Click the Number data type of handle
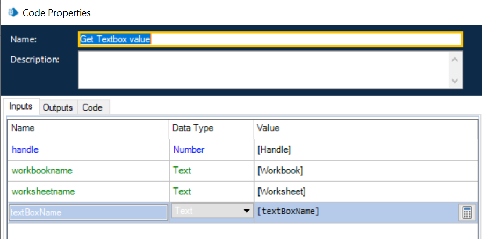This screenshot has height=239, width=482. [189, 150]
